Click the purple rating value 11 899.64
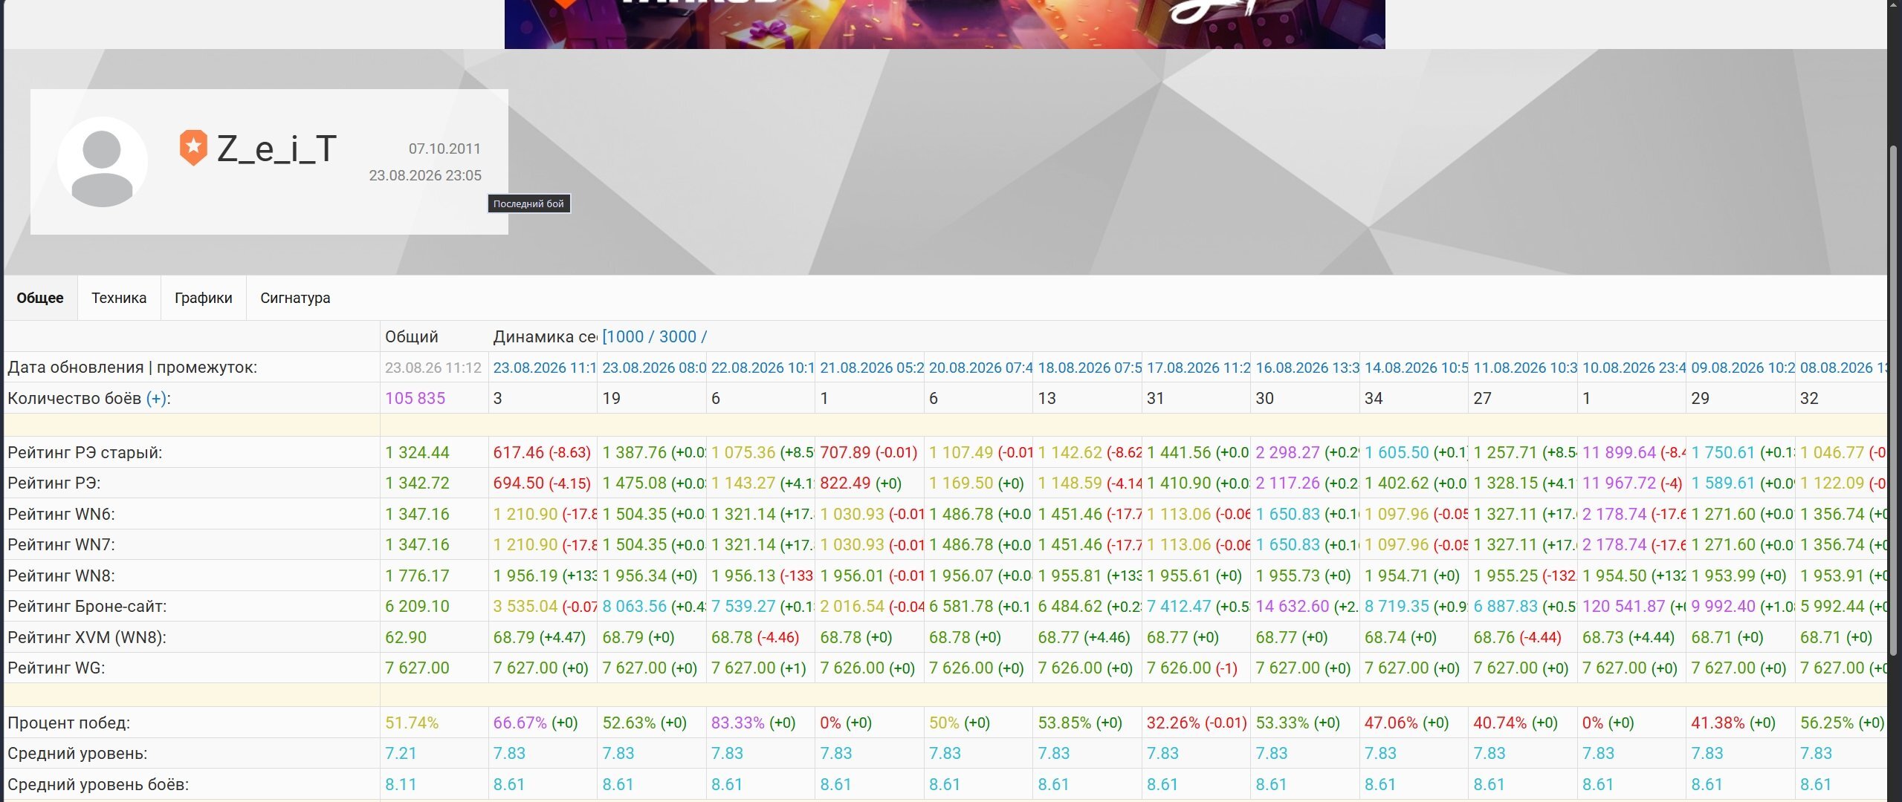1902x802 pixels. point(1619,452)
